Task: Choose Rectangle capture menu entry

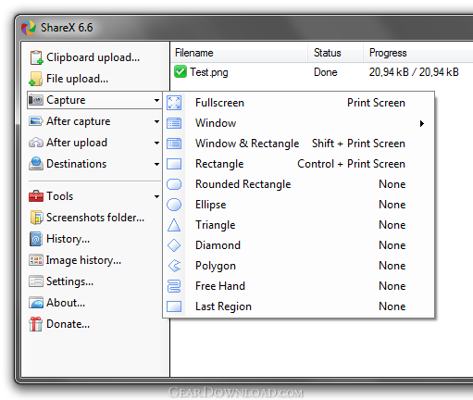Action: coord(299,164)
